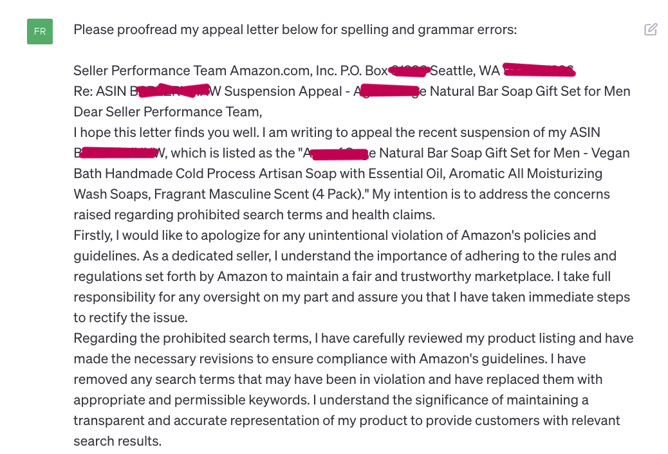Click the edit message pencil icon
The width and height of the screenshot is (668, 454).
(651, 30)
